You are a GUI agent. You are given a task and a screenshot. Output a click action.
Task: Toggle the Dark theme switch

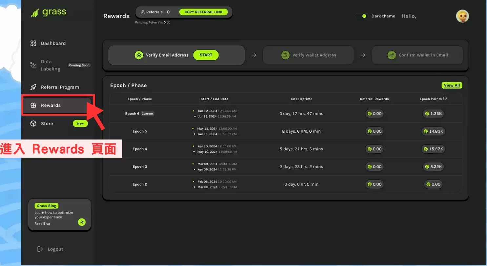[x=362, y=16]
